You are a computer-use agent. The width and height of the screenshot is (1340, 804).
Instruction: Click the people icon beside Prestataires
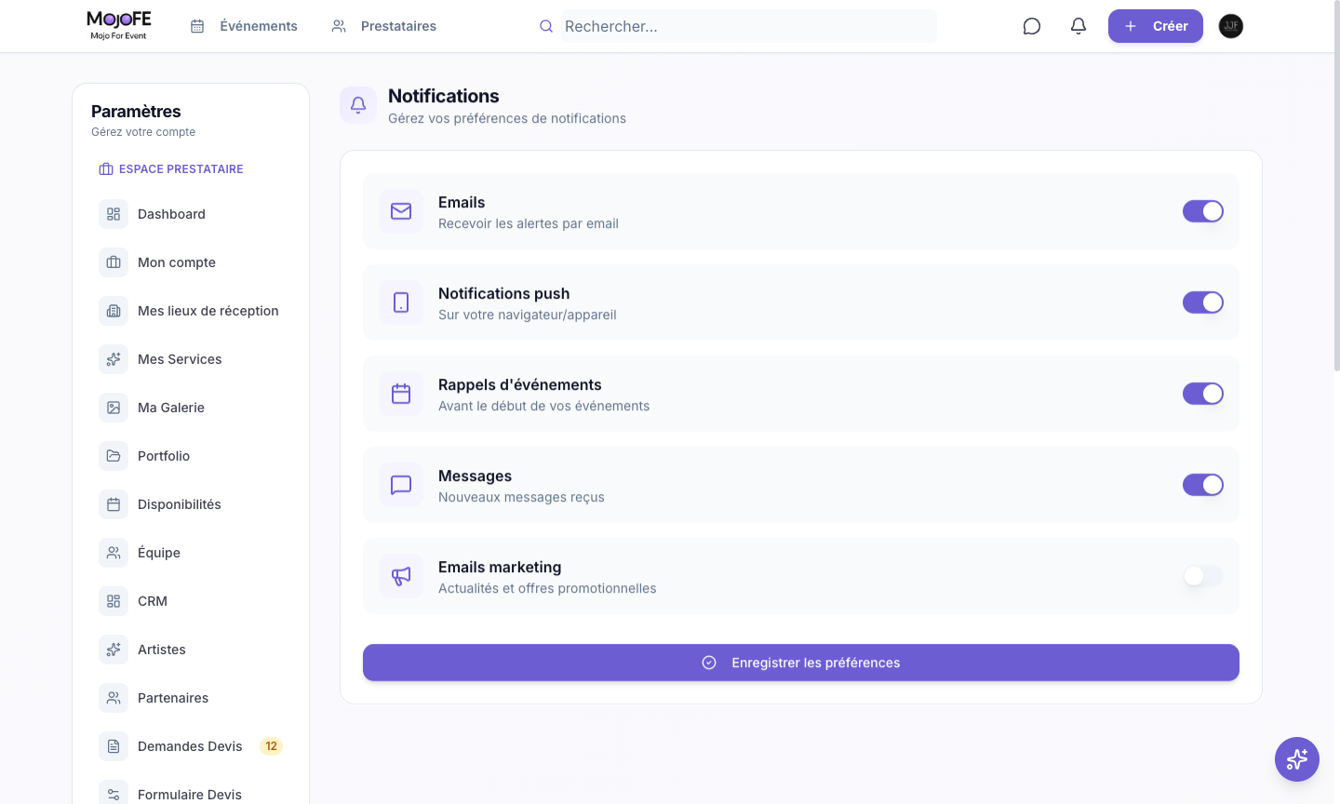pos(339,26)
